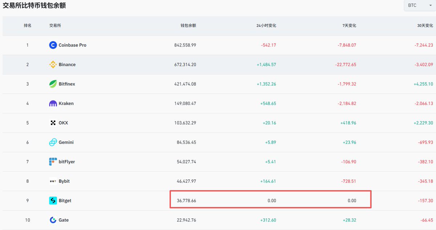Image resolution: width=436 pixels, height=230 pixels.
Task: Open the Bitget exchange link
Action: point(65,201)
